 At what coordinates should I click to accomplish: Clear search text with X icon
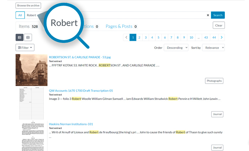208,15
